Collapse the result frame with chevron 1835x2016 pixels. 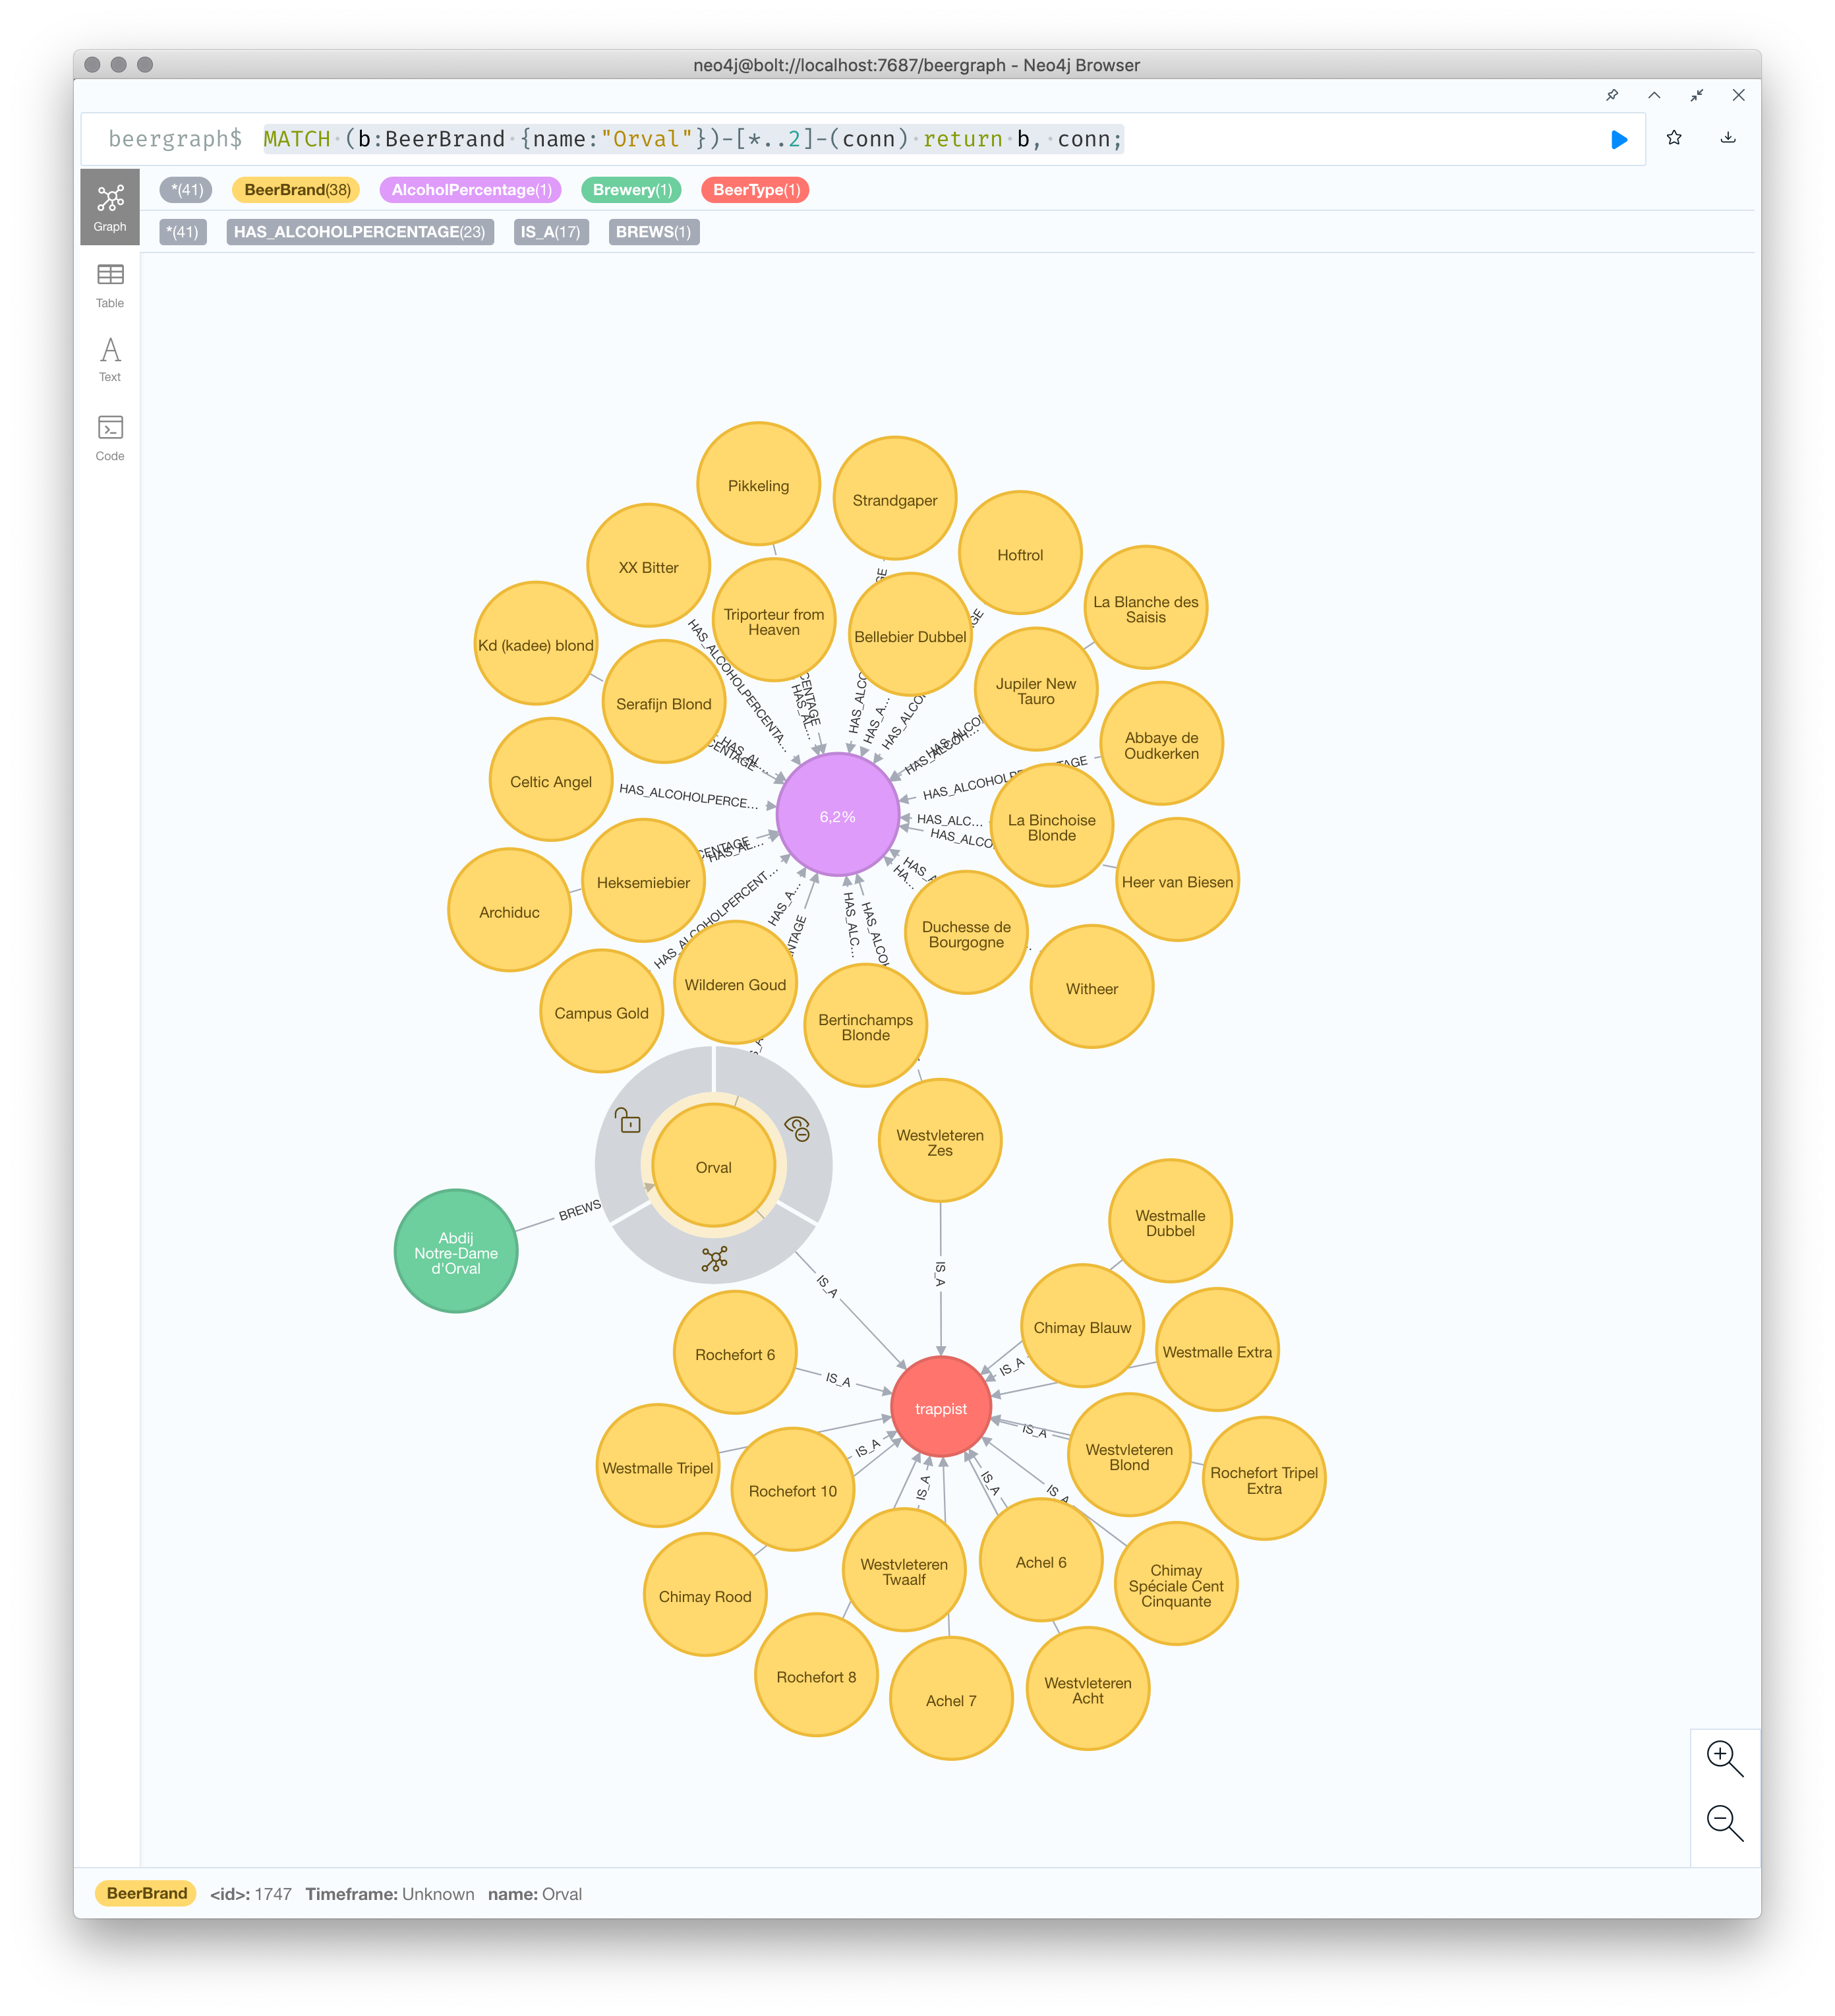pos(1654,95)
